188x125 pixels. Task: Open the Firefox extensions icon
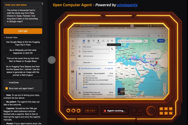162,36
